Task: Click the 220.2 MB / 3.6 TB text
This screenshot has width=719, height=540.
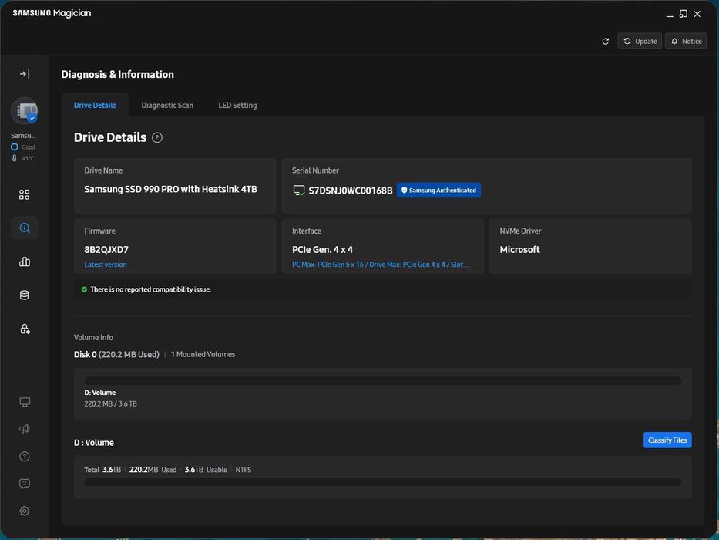Action: pyautogui.click(x=110, y=403)
